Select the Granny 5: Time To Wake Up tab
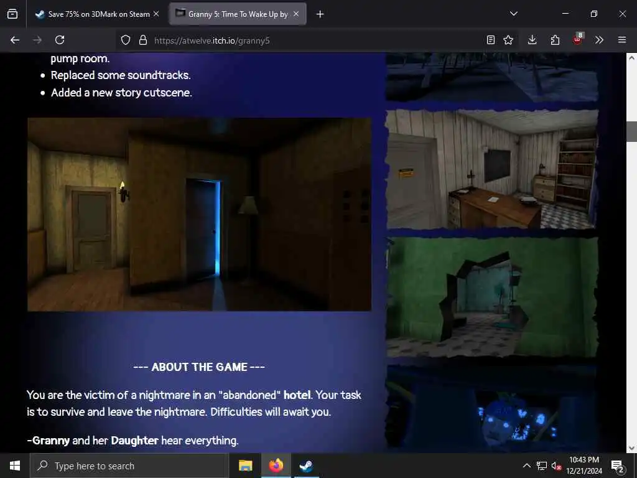This screenshot has height=478, width=637. (x=238, y=14)
